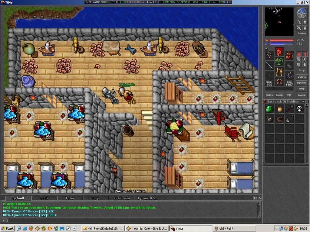This screenshot has height=232, width=310.
Task: Switch to gh2 - Paint taskbar window
Action: [234, 228]
